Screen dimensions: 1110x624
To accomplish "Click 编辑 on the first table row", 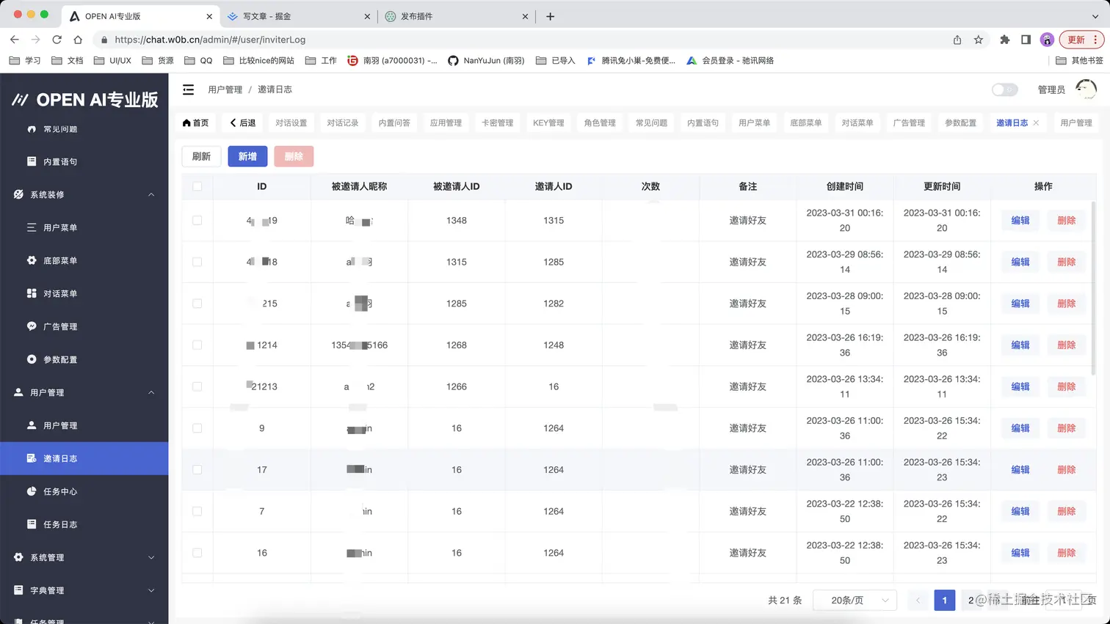I will (1020, 220).
